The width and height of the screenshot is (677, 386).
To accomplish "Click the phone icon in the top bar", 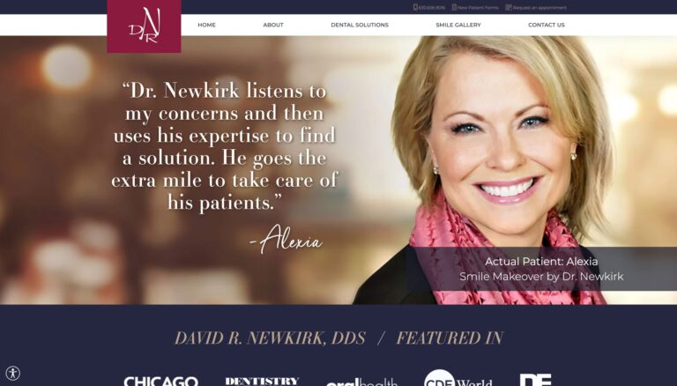I will point(415,7).
